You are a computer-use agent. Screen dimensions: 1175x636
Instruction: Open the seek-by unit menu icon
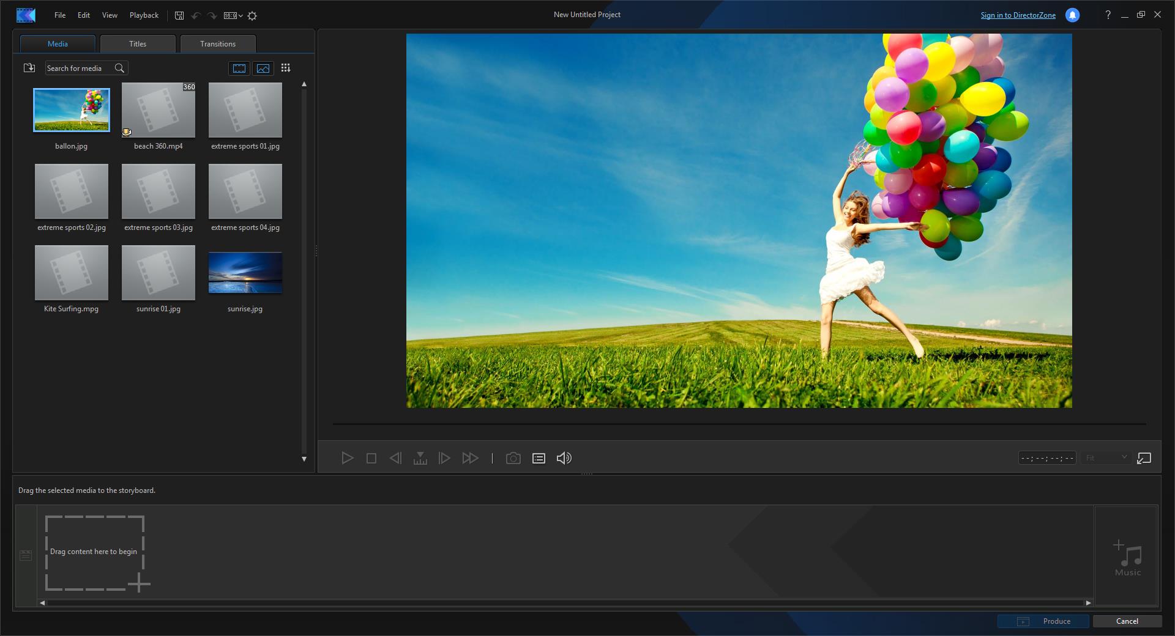tap(420, 458)
